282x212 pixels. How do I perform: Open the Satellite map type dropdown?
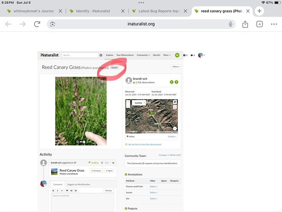tap(138, 103)
